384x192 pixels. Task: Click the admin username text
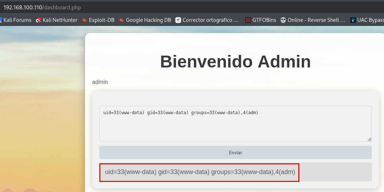click(x=100, y=82)
